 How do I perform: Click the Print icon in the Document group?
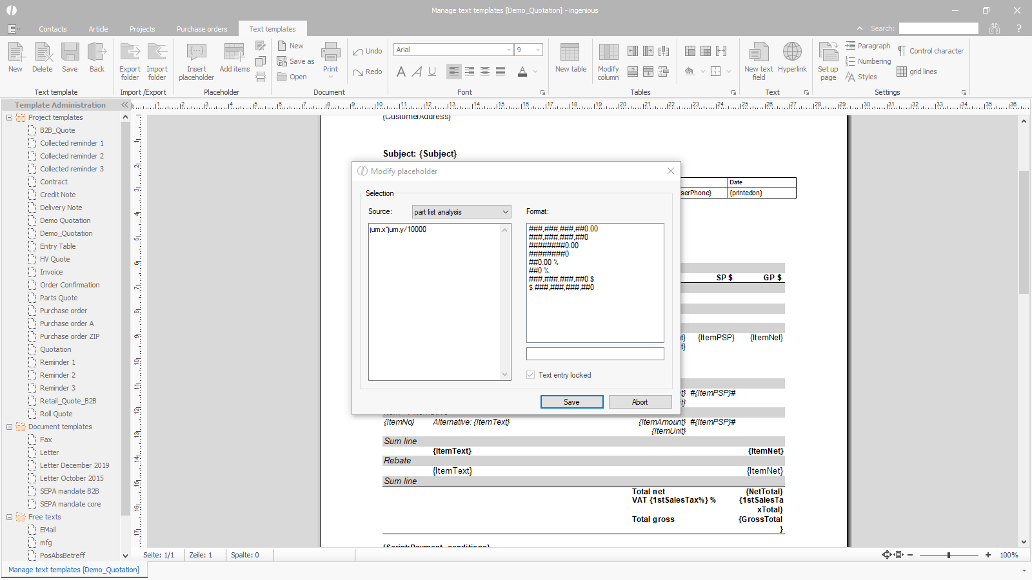click(x=330, y=53)
